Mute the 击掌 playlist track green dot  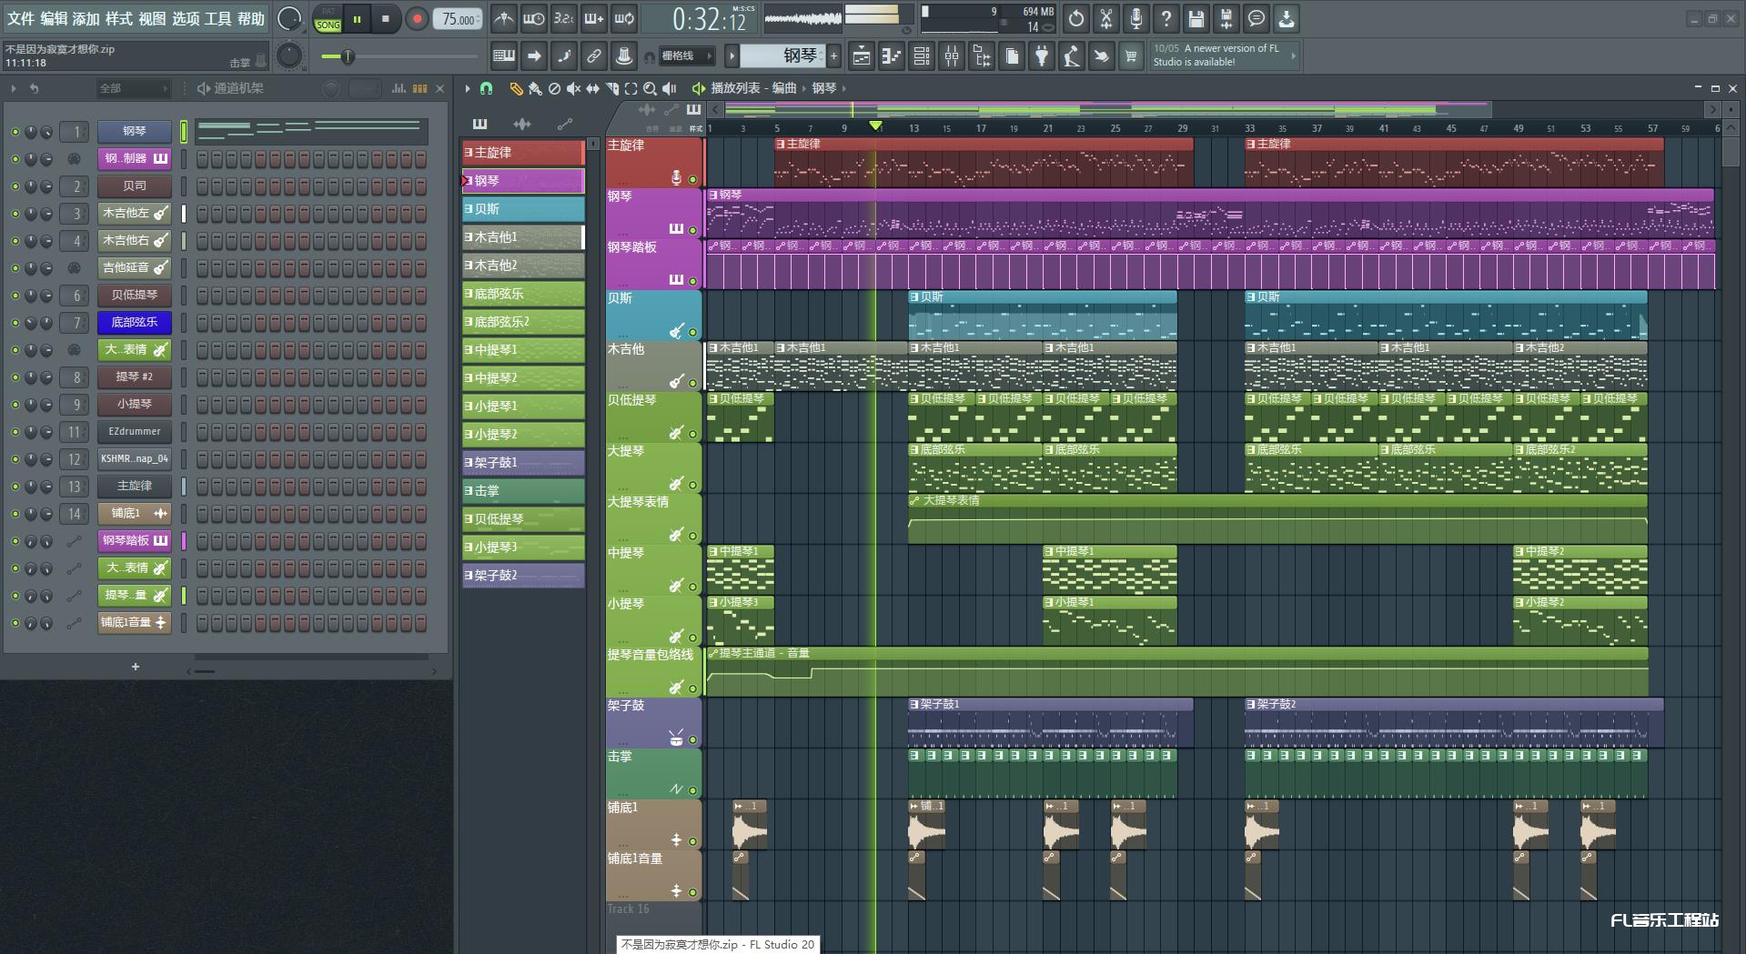[x=692, y=790]
